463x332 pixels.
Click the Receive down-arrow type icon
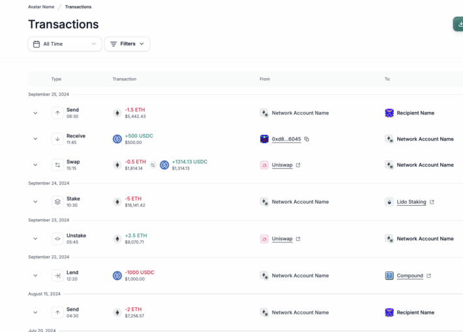coord(57,139)
